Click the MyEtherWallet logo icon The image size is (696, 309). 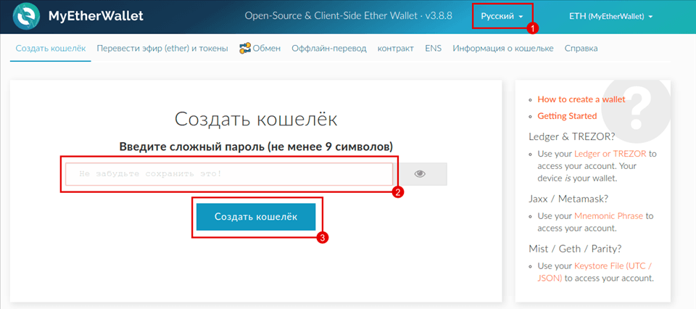pos(28,17)
